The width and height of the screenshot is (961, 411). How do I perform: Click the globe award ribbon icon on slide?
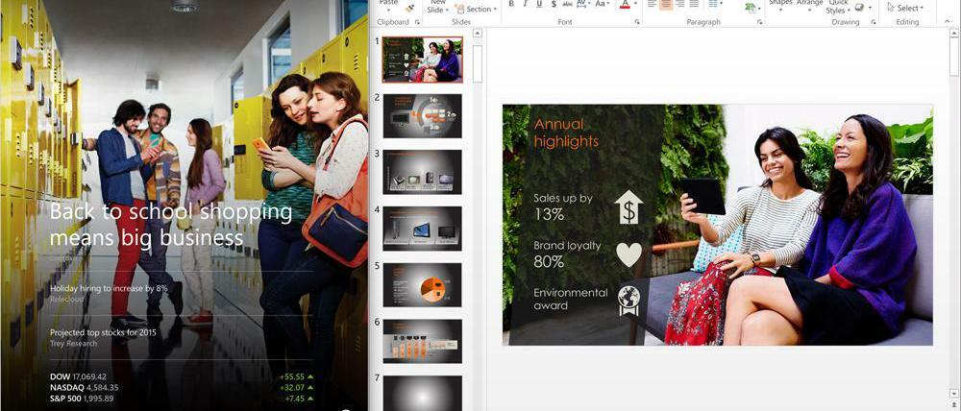click(x=628, y=301)
